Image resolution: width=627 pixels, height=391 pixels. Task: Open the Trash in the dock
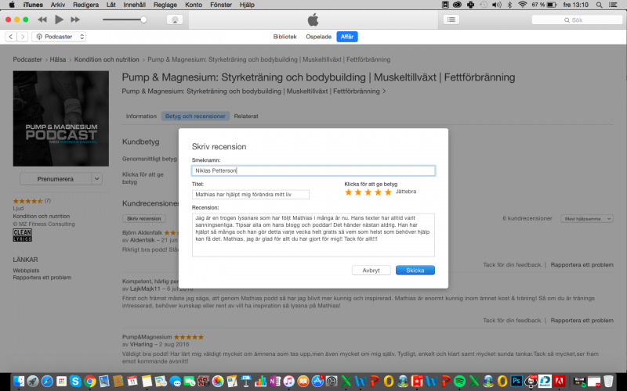608,381
